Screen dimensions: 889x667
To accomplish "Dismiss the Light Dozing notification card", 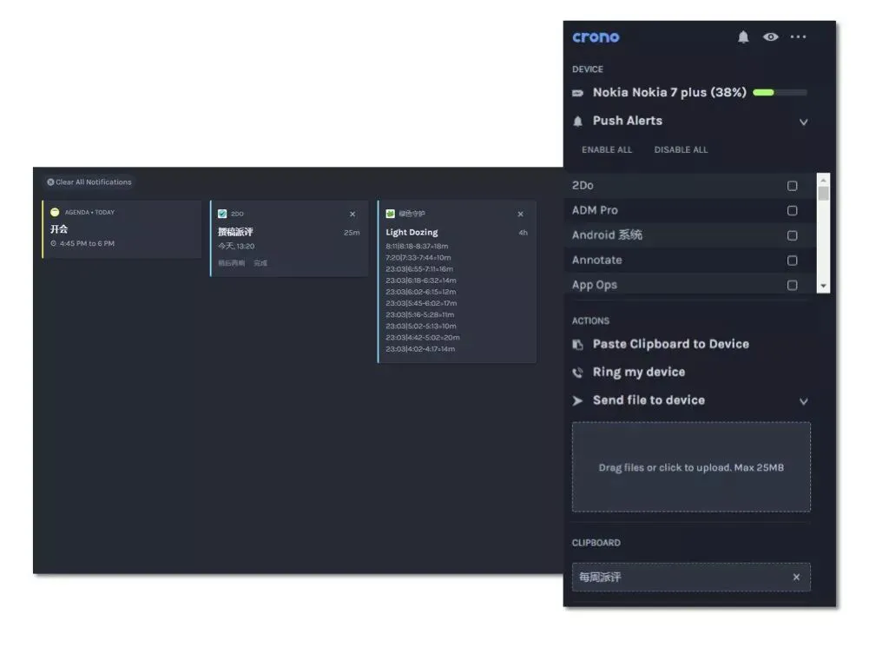I will tap(521, 214).
